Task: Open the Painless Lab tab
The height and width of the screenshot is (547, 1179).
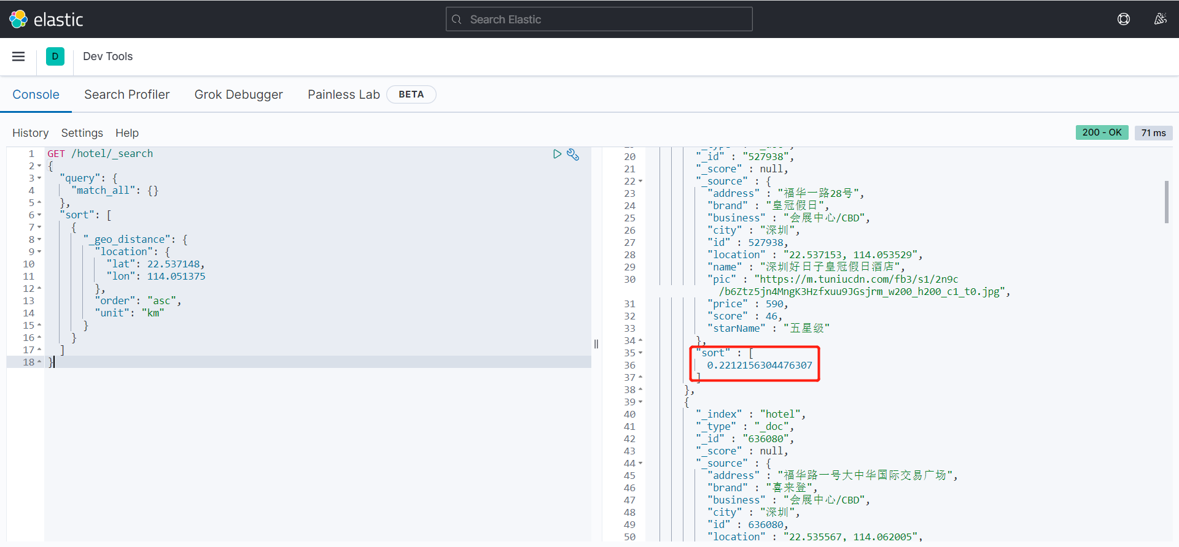Action: pyautogui.click(x=344, y=94)
